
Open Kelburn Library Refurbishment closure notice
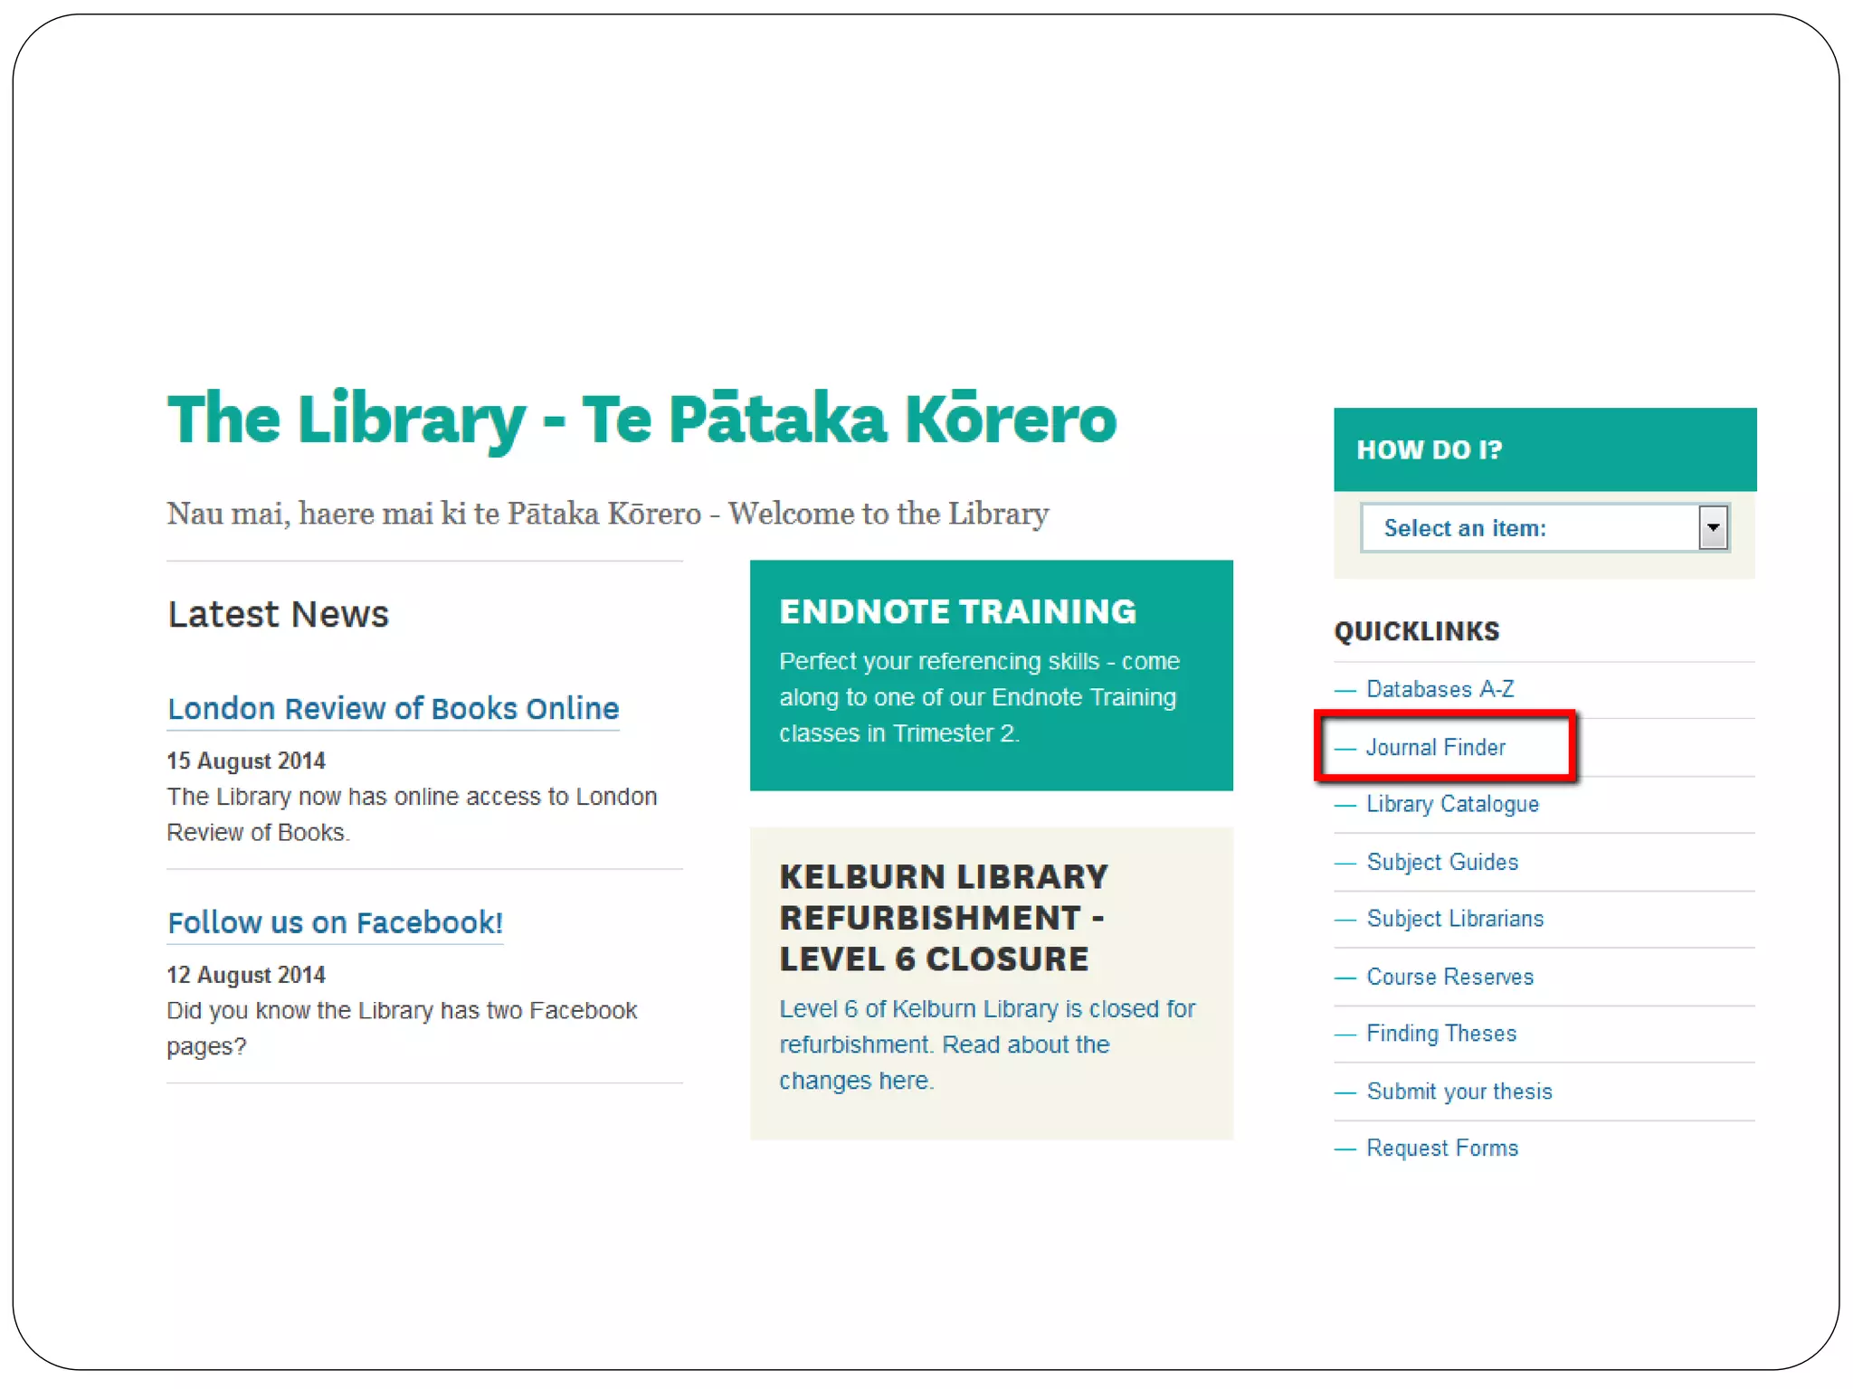click(x=943, y=917)
